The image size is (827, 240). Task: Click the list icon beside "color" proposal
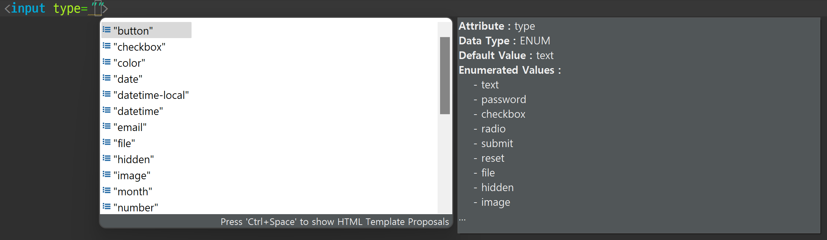(x=107, y=62)
